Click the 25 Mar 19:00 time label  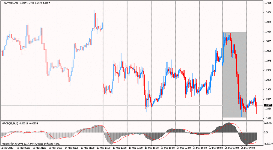(248, 148)
